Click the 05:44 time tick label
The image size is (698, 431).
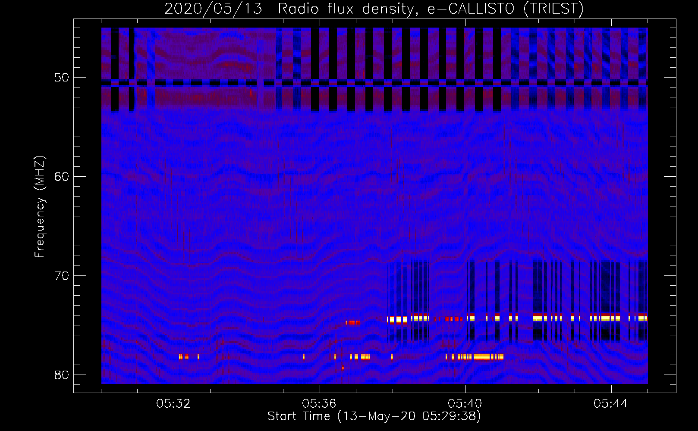(611, 404)
